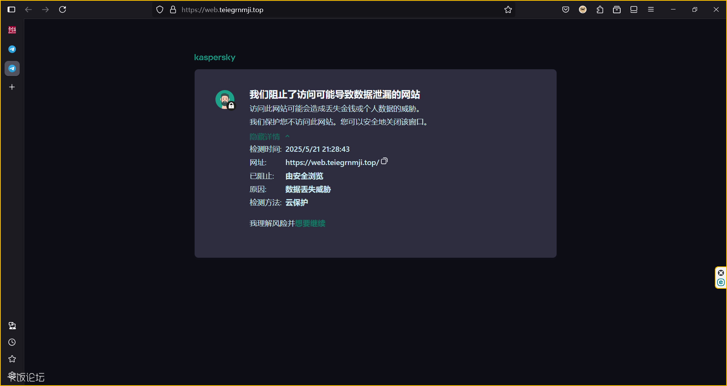Restore down the browser window

[x=694, y=9]
